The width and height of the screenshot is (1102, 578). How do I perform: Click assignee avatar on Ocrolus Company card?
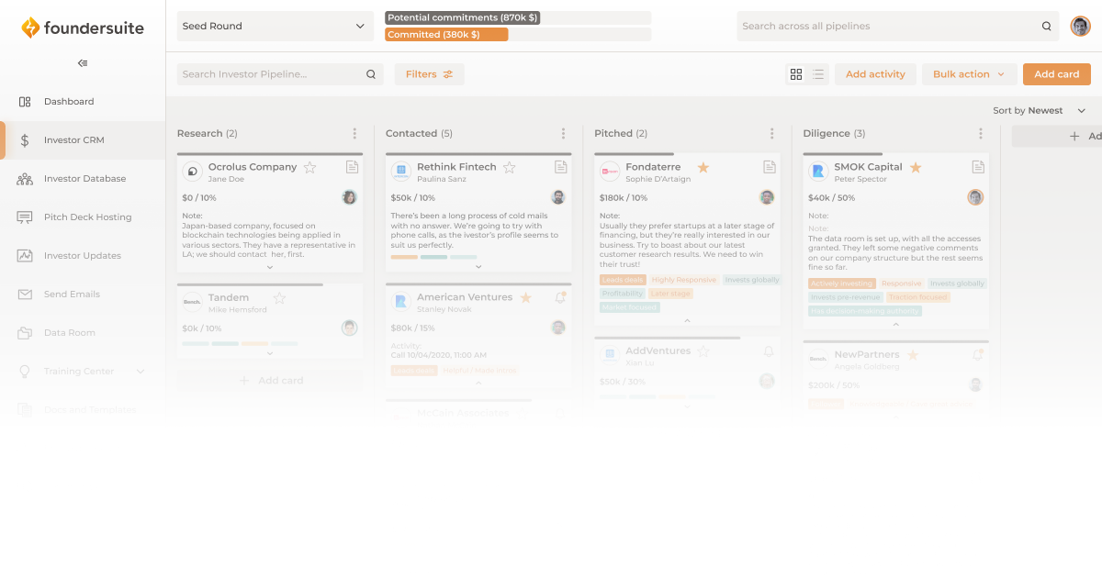[350, 197]
